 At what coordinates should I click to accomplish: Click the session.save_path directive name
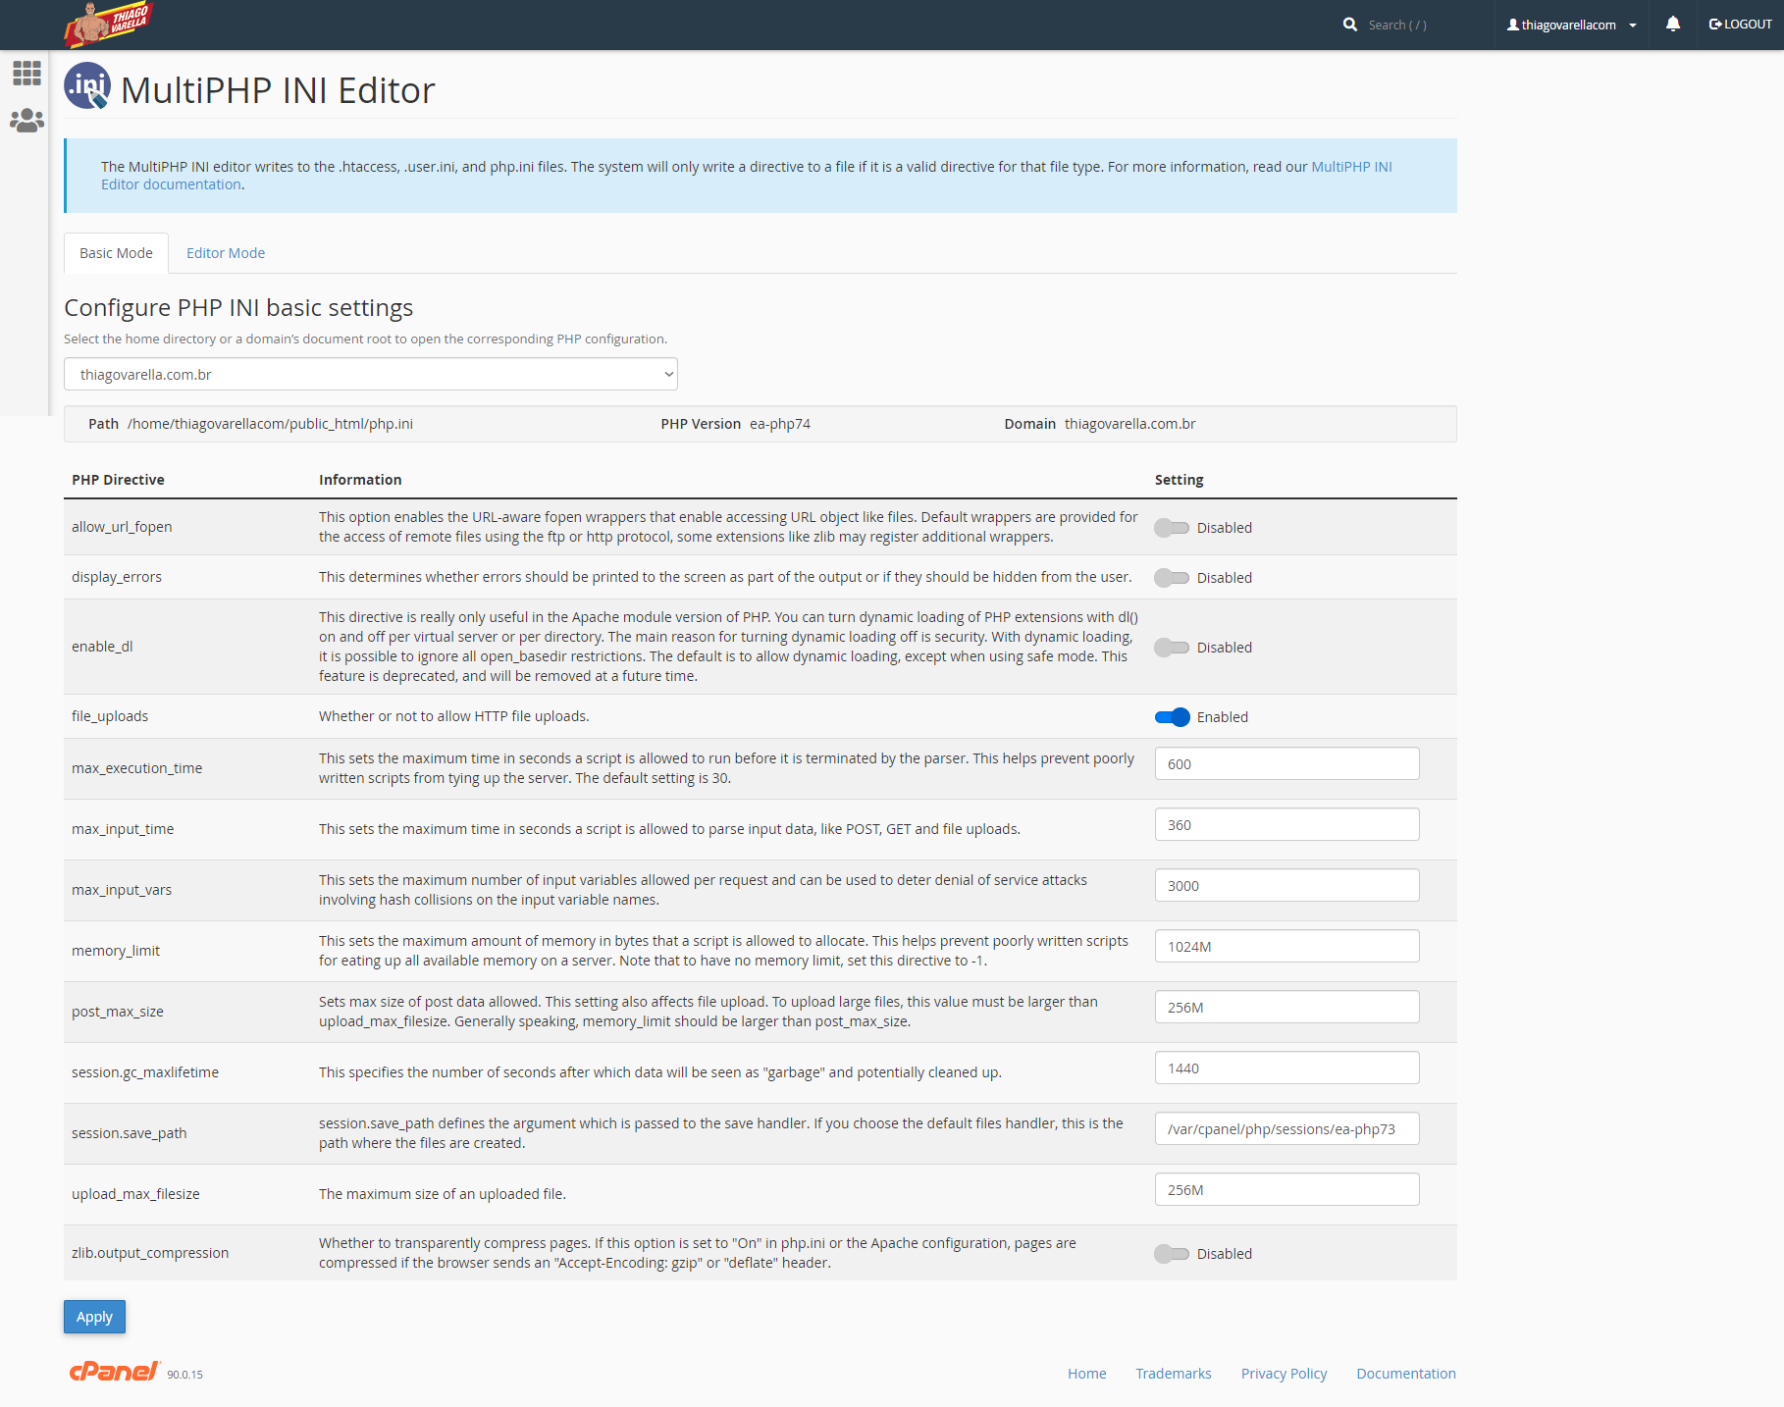[x=130, y=1133]
